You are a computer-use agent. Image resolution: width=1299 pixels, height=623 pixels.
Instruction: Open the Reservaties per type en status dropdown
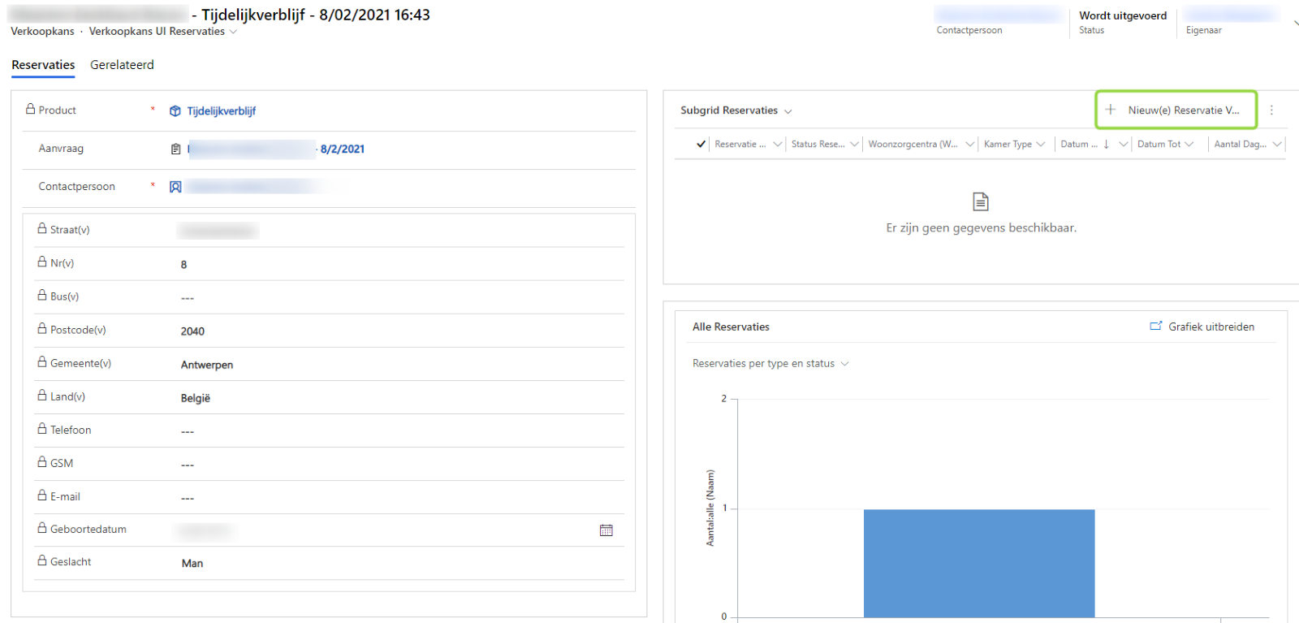click(844, 364)
